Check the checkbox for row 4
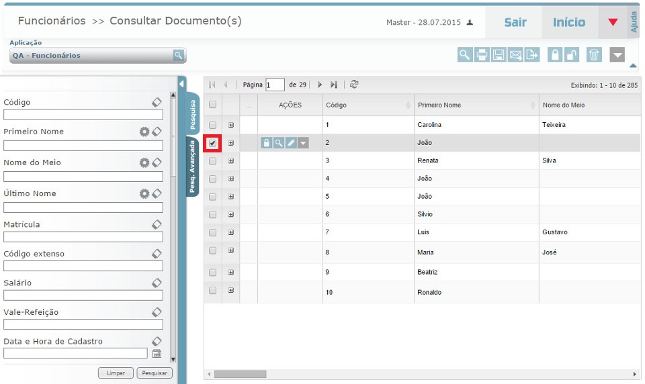This screenshot has height=384, width=645. click(x=212, y=179)
